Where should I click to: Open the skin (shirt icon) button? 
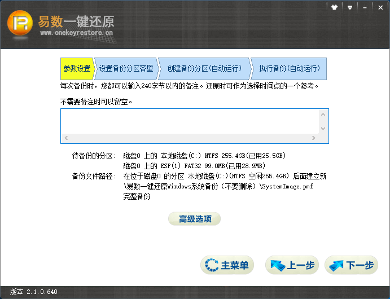pyautogui.click(x=334, y=7)
